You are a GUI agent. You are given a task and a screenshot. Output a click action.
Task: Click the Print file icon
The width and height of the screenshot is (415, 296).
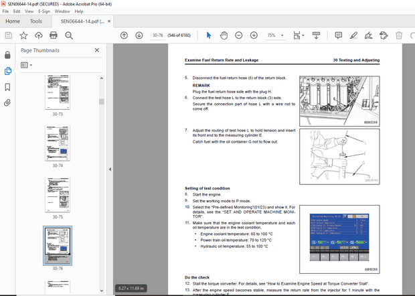(54, 35)
